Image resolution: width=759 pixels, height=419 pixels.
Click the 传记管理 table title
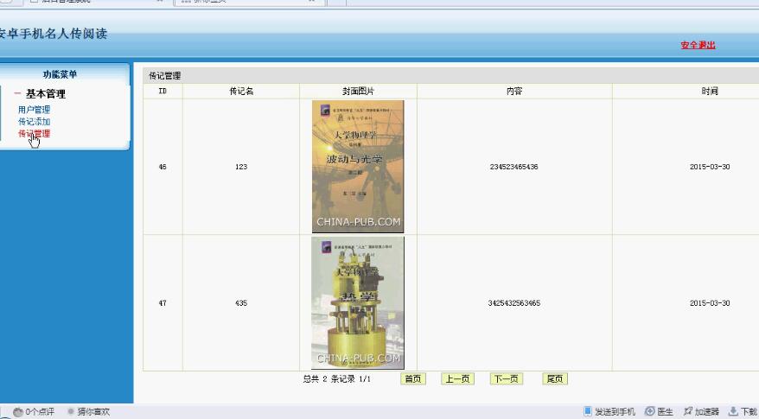click(164, 75)
